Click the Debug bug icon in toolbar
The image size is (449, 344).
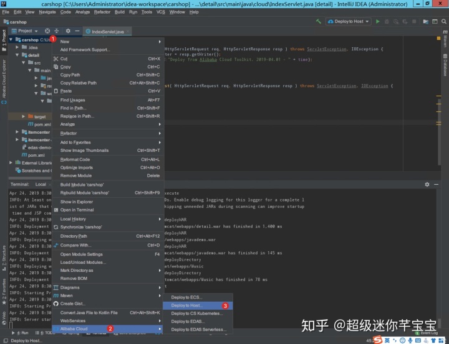(387, 21)
